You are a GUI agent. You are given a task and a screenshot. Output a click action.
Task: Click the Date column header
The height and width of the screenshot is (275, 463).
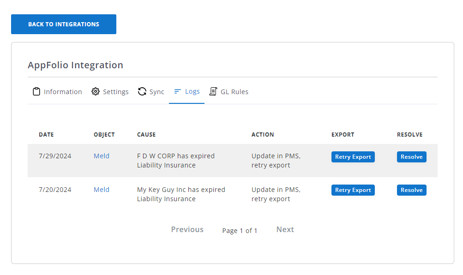[x=46, y=135]
